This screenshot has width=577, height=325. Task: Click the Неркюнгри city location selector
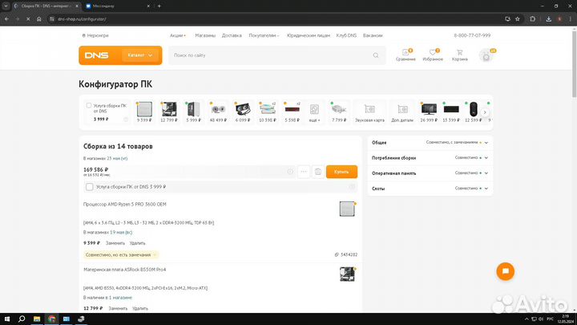tap(95, 36)
